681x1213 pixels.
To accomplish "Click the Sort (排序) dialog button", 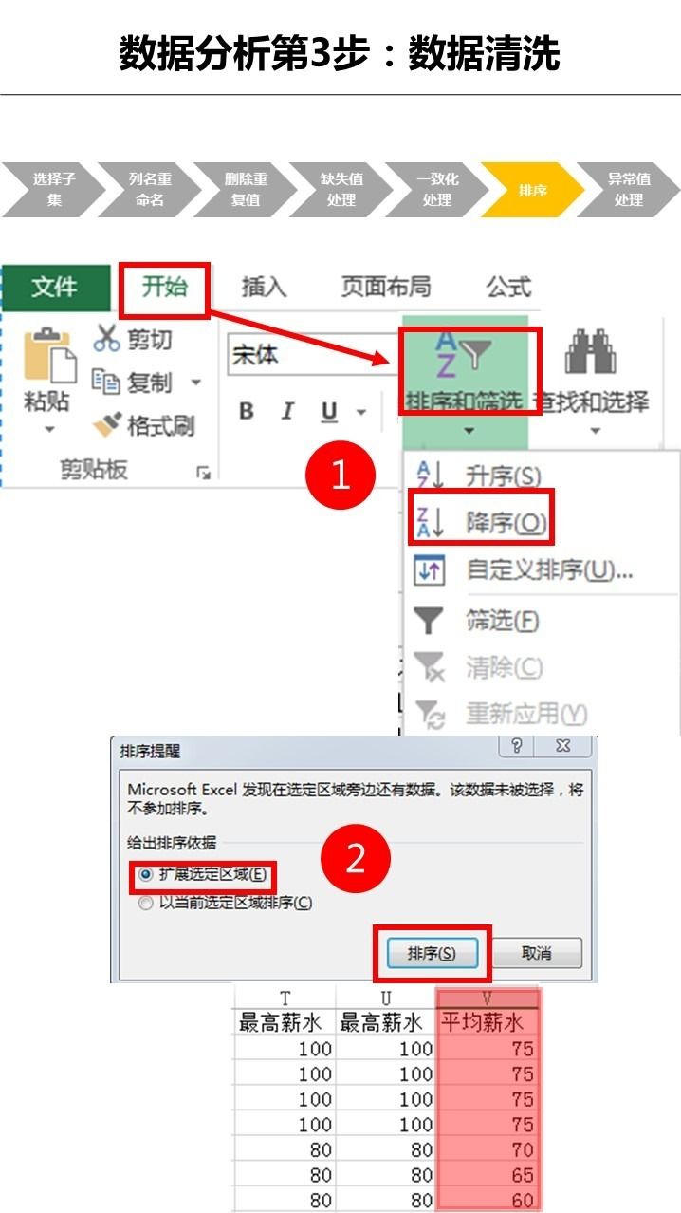I will 432,952.
